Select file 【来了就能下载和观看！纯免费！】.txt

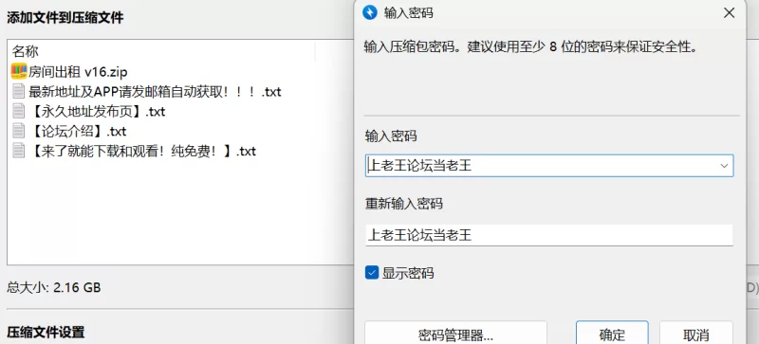(142, 152)
